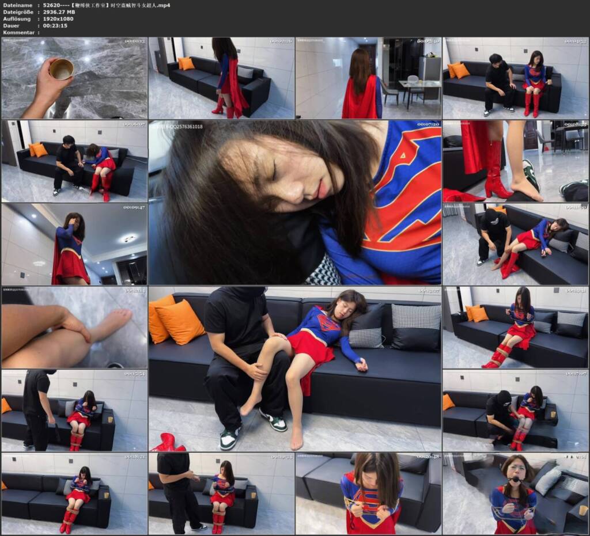The height and width of the screenshot is (536, 590).
Task: Select the wide-shot thumbnail of man standing before seated woman
Action: tap(74, 410)
